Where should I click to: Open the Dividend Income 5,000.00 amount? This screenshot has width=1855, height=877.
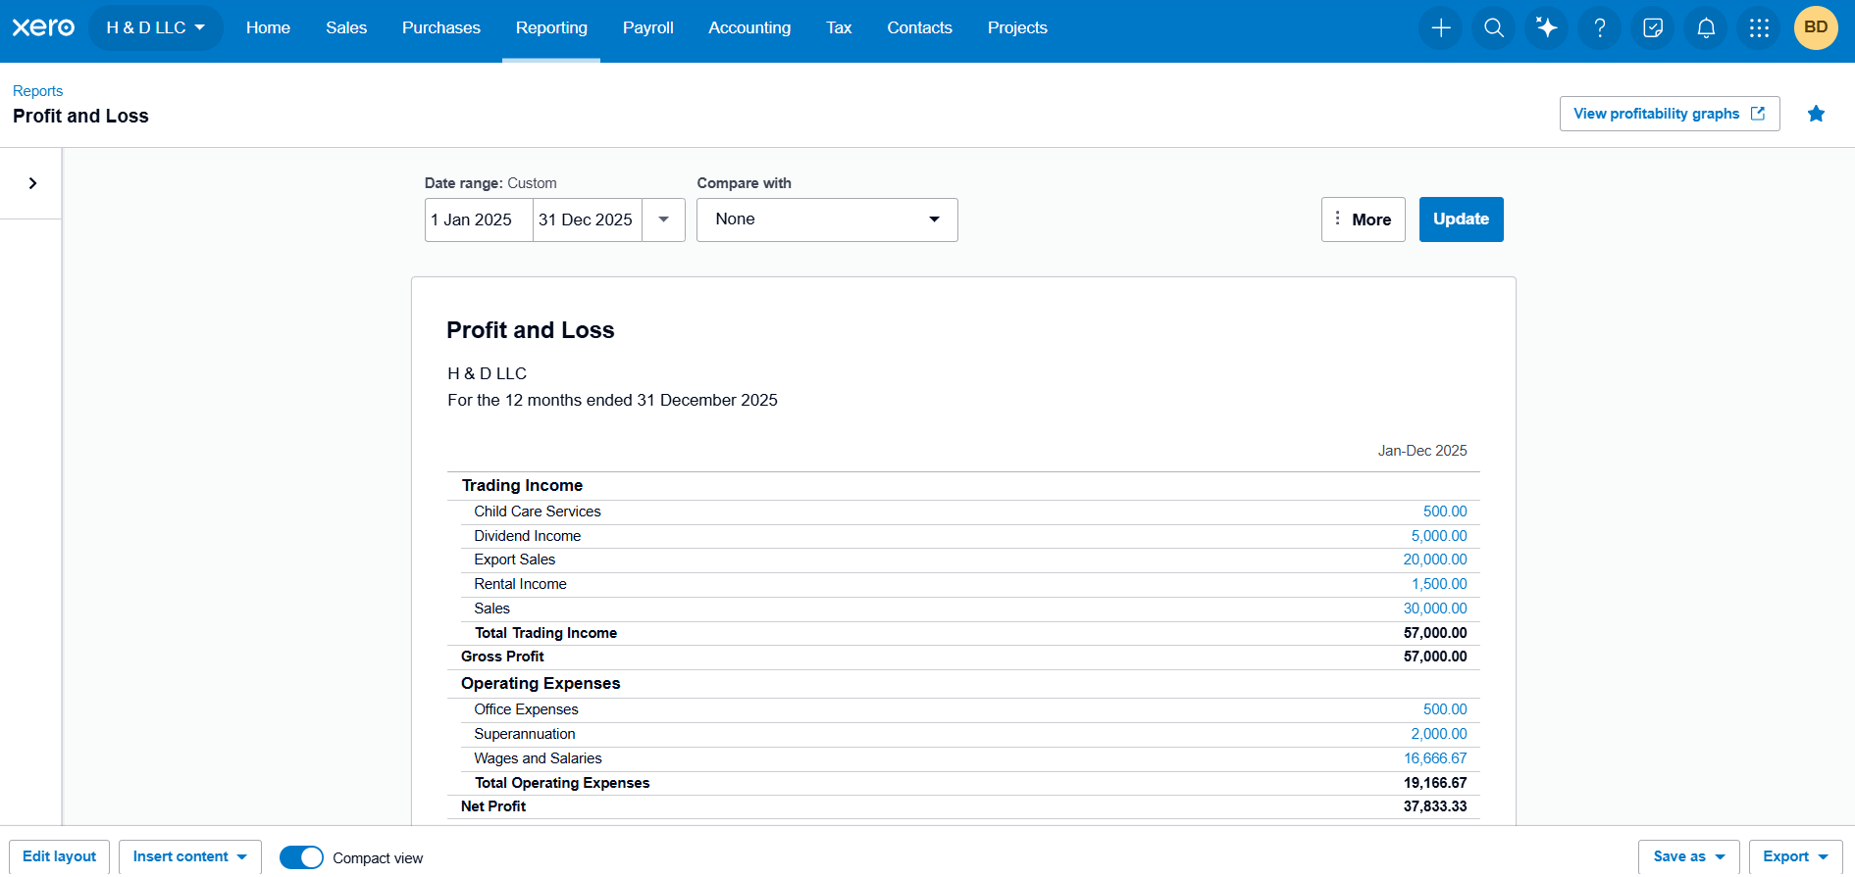1439,536
